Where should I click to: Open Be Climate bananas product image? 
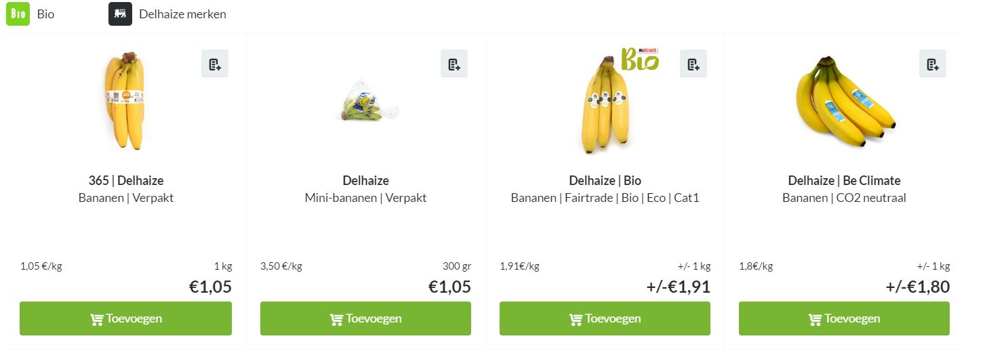click(844, 102)
